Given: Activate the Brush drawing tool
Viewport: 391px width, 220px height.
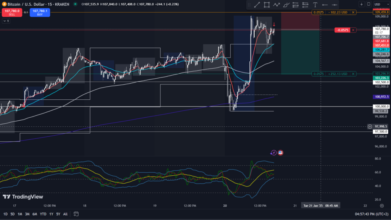Looking at the screenshot, I should point(286,5).
